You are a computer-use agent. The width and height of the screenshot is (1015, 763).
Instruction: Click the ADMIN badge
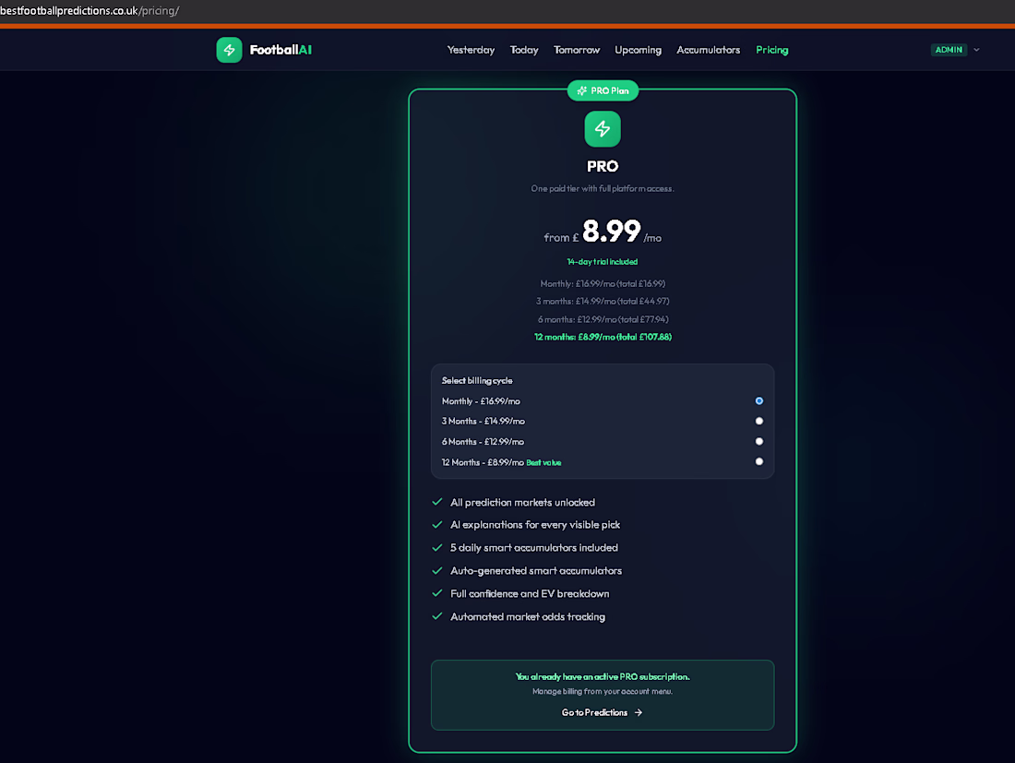point(949,50)
